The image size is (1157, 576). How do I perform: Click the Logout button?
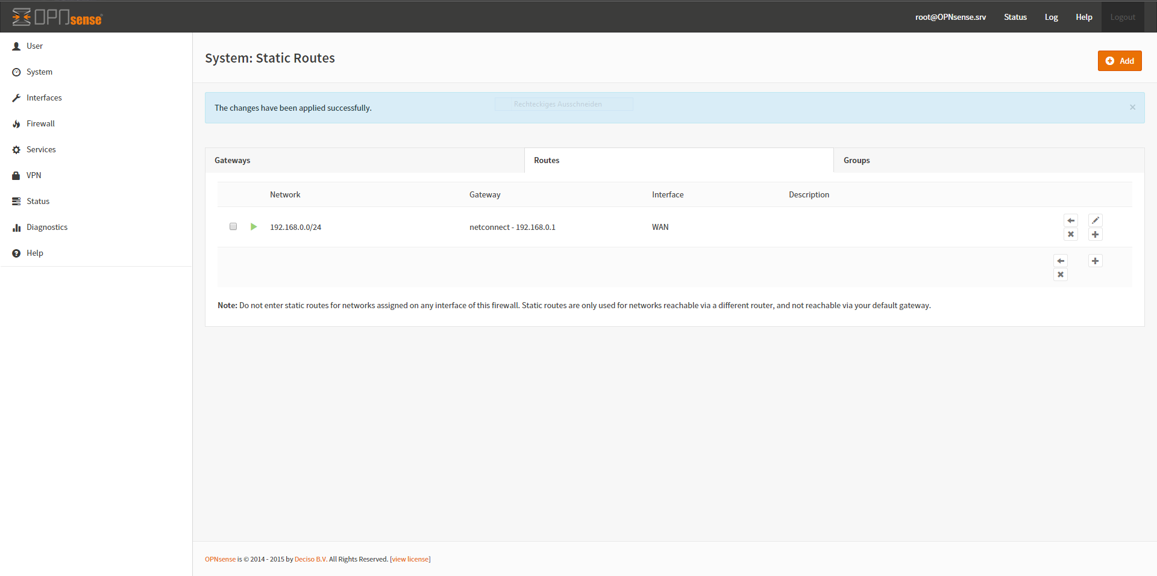(x=1123, y=17)
